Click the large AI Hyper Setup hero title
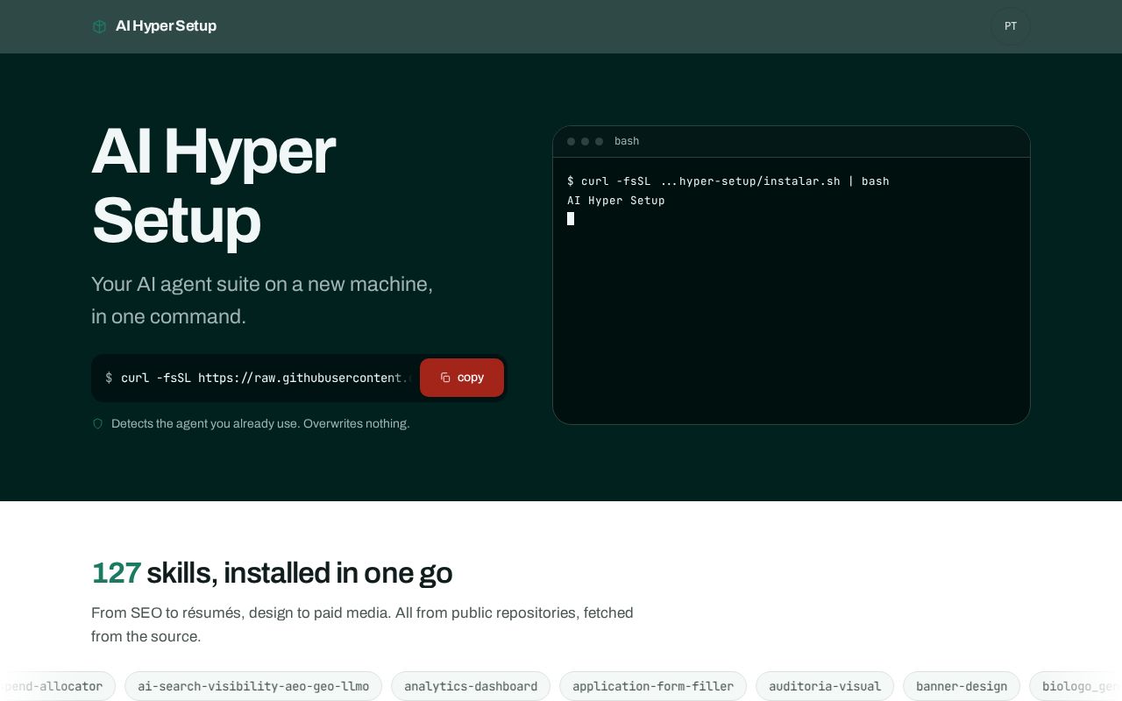Viewport: 1122px width, 701px height. point(214,185)
